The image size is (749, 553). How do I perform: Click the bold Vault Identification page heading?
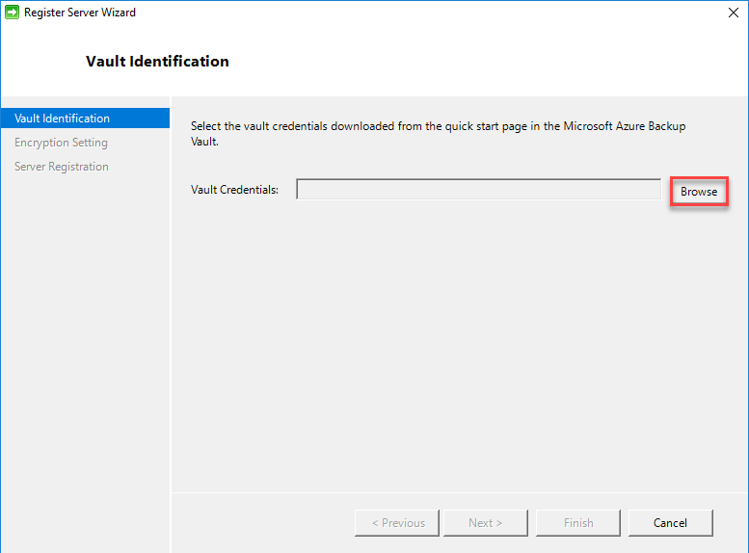coord(157,62)
